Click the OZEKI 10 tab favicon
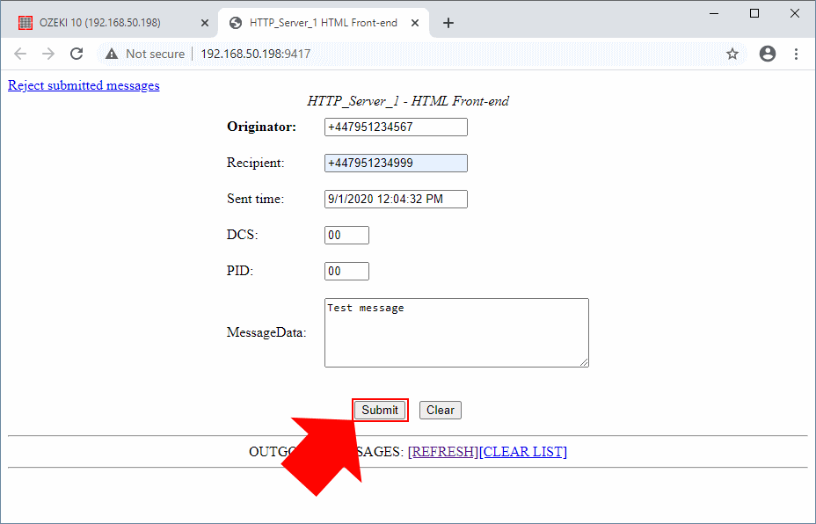 click(x=25, y=23)
